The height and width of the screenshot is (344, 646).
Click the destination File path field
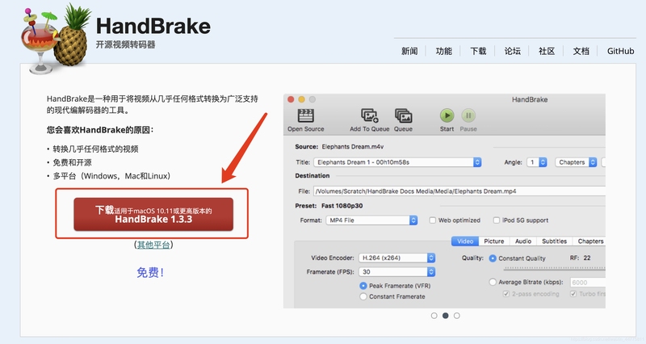pyautogui.click(x=459, y=191)
